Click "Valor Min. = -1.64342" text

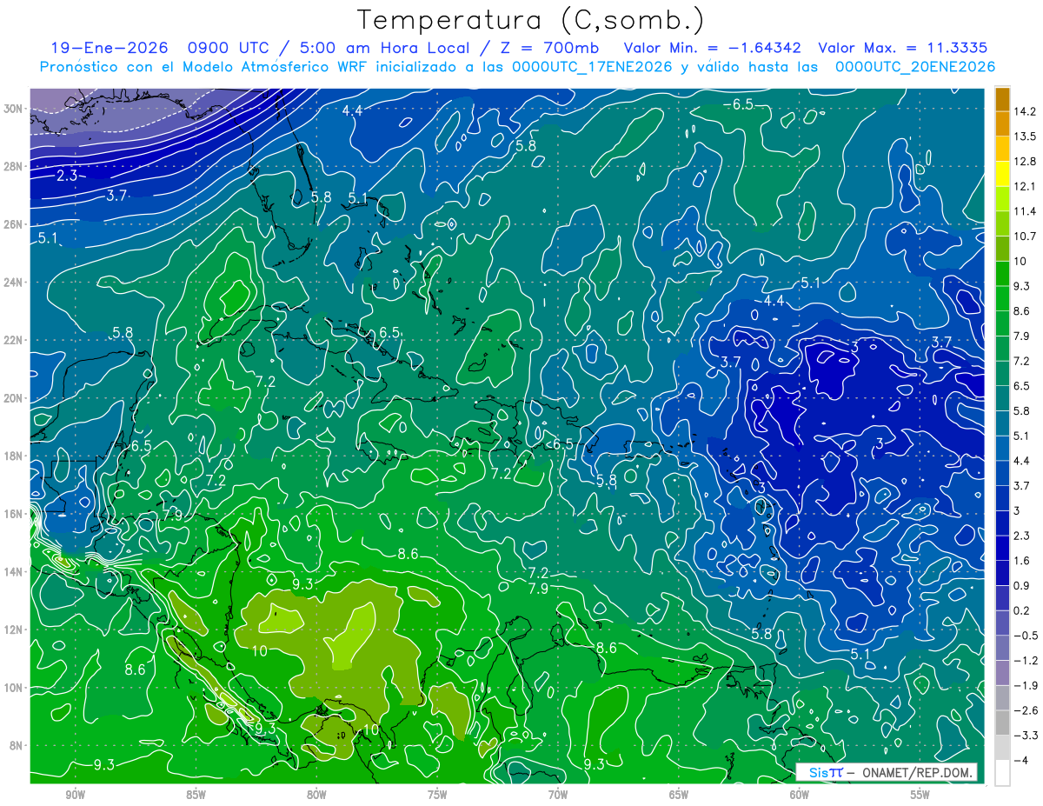713,48
